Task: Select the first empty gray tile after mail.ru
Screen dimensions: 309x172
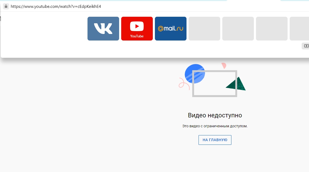Action: point(204,28)
